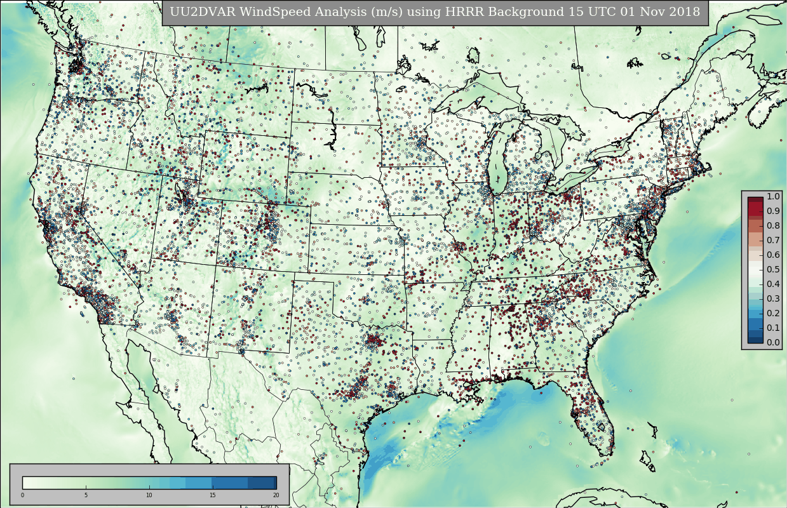
Task: Select the 0.4 label on right colorbar
Action: click(x=773, y=284)
